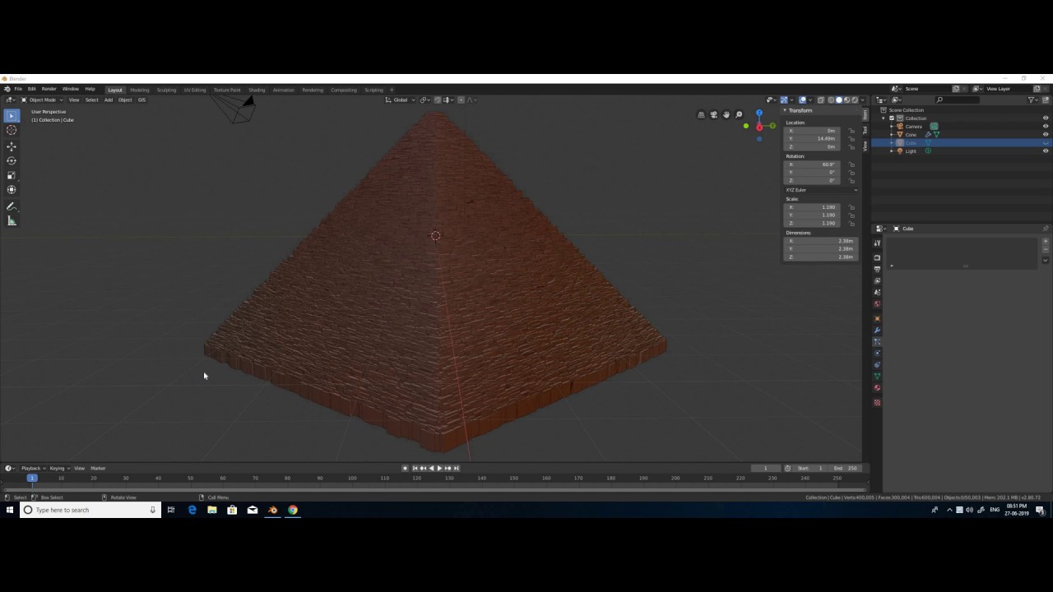Switch to Modeling workspace tab

tap(140, 90)
